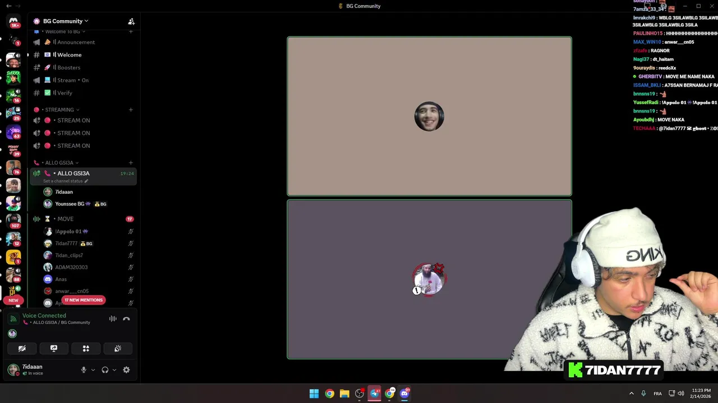Open the Announcement channel
Viewport: 718px width, 403px height.
pos(83,42)
